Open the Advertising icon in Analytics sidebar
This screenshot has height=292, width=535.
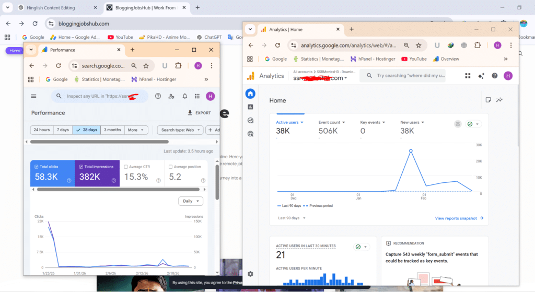(x=250, y=134)
